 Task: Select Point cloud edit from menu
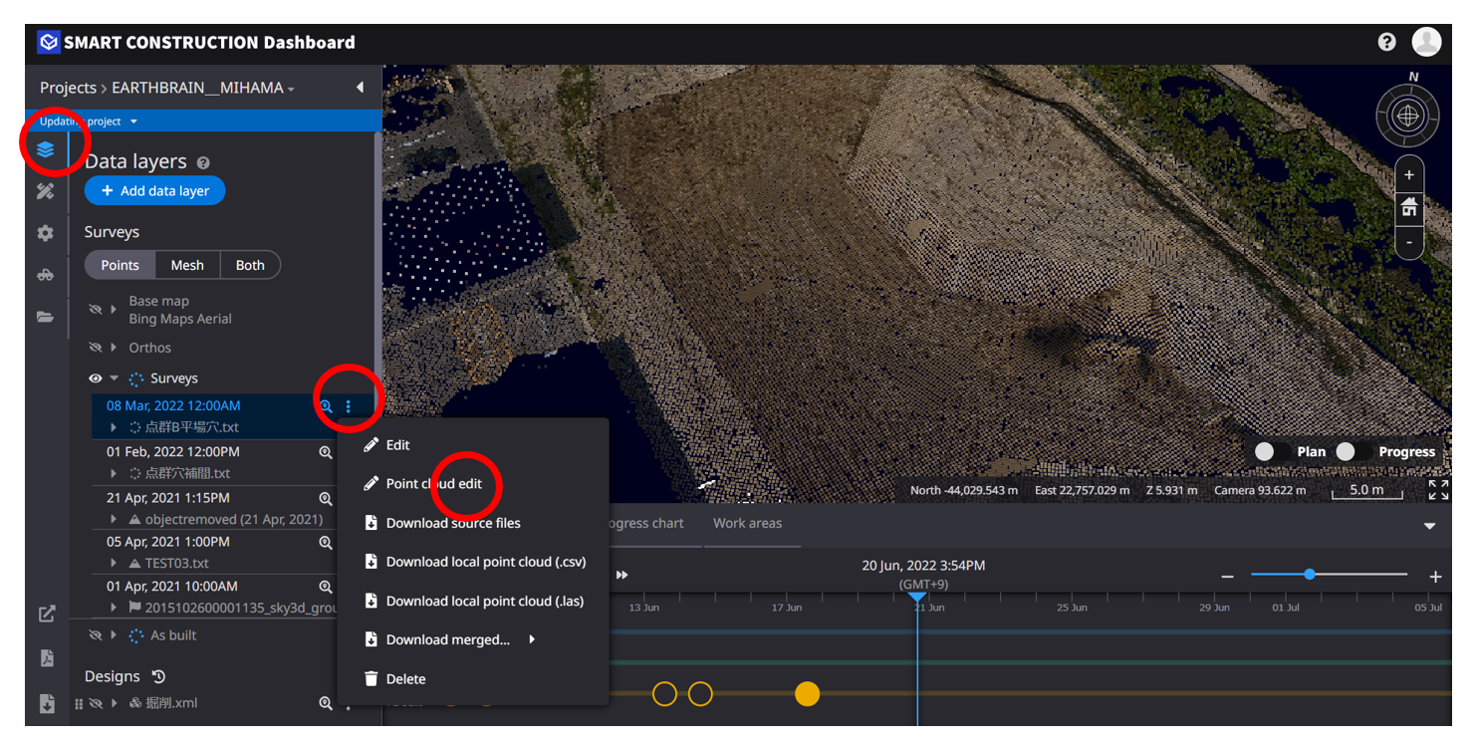pos(434,484)
